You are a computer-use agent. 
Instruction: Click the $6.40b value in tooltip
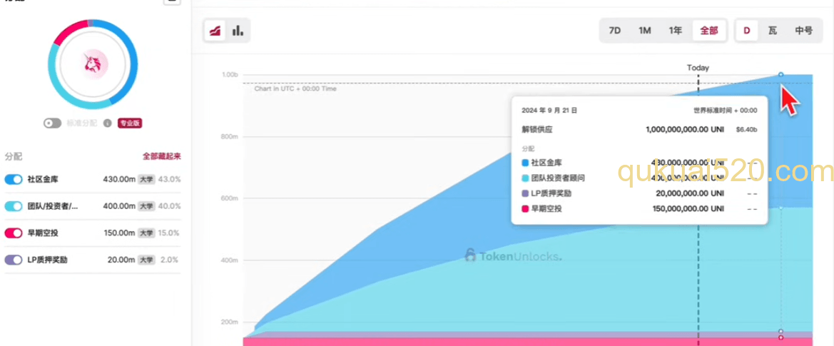point(746,129)
